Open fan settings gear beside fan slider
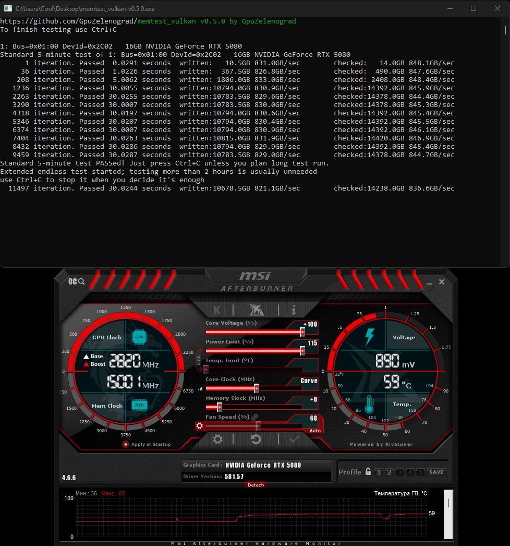510x546 pixels. point(199,425)
